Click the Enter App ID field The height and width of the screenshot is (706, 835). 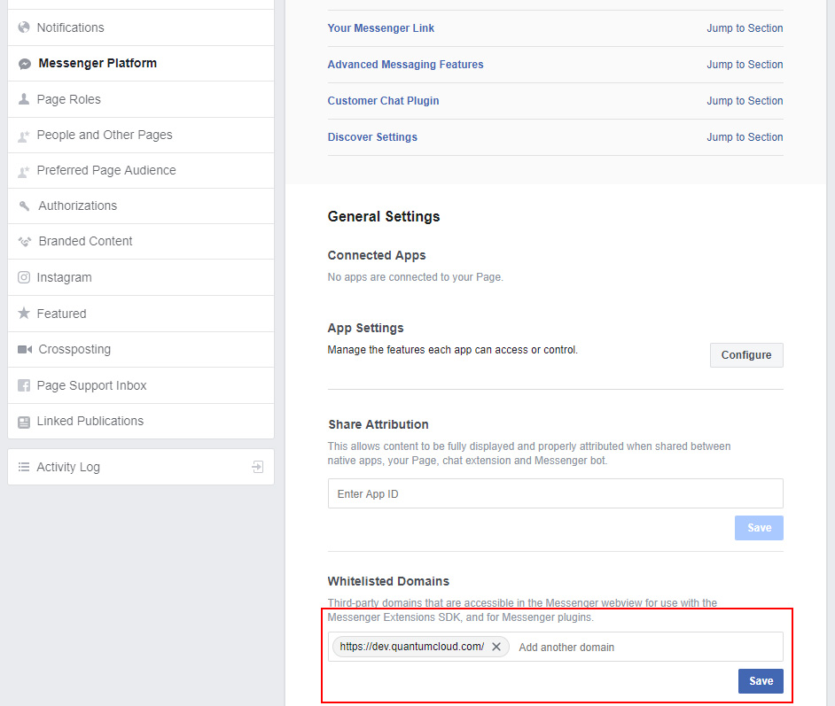click(556, 493)
